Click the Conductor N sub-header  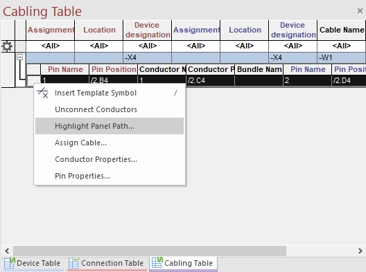click(x=162, y=69)
